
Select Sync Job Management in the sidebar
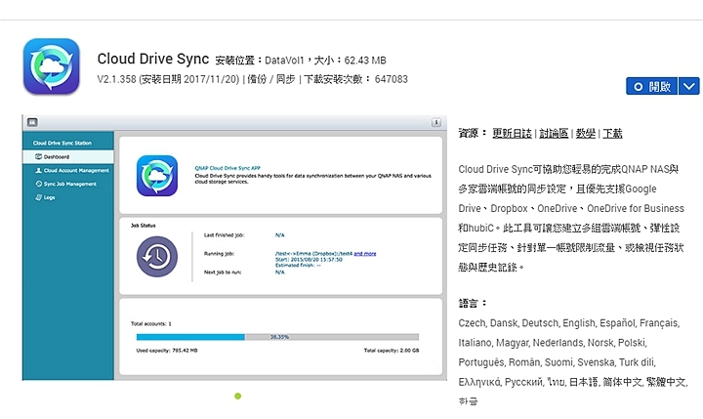point(66,184)
